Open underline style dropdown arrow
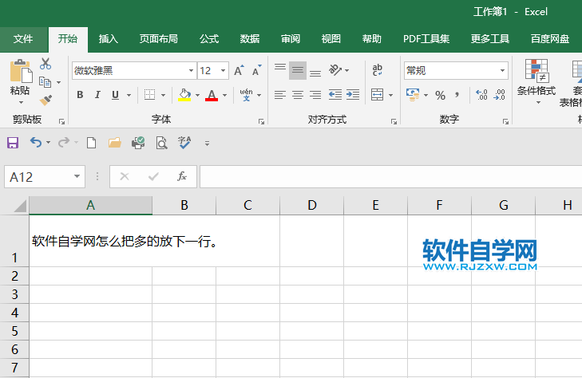Screen dimensions: 582x378 129,95
